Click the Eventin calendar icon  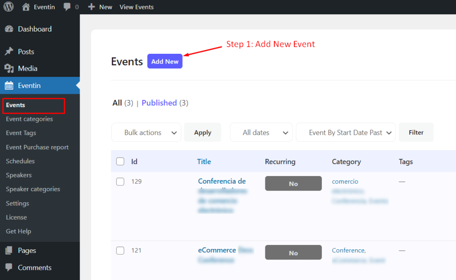coord(9,85)
